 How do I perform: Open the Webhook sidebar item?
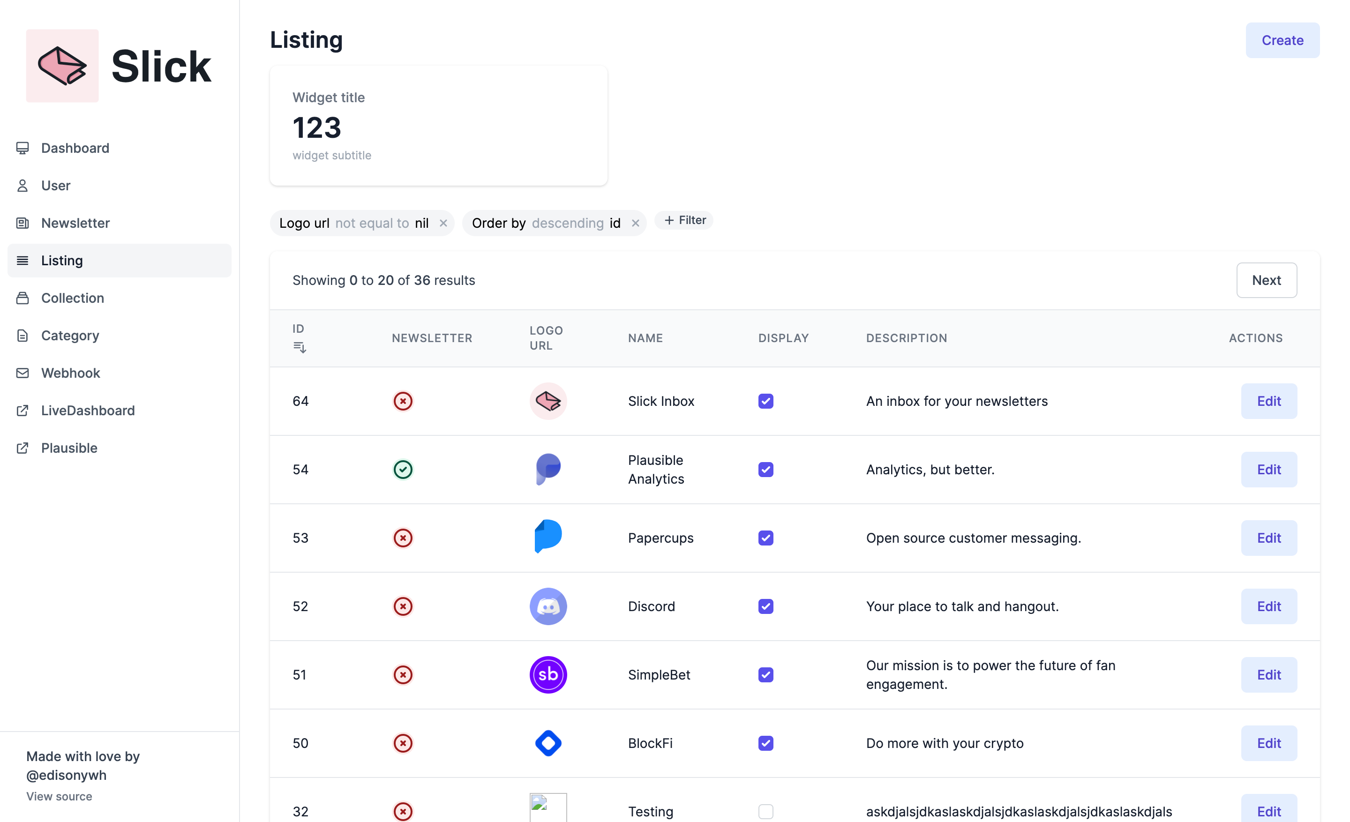pos(70,373)
